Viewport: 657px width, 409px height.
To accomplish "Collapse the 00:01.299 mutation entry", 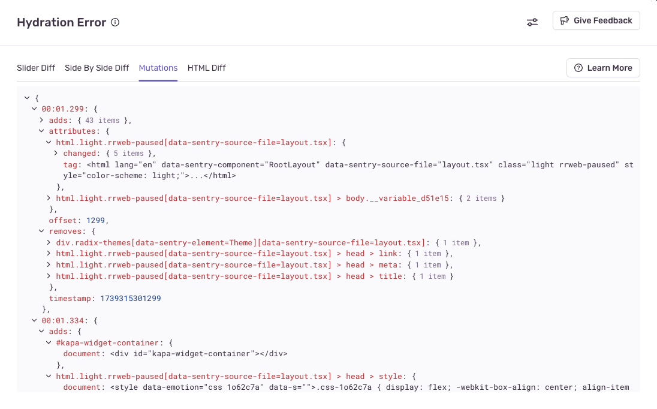I will coord(34,109).
